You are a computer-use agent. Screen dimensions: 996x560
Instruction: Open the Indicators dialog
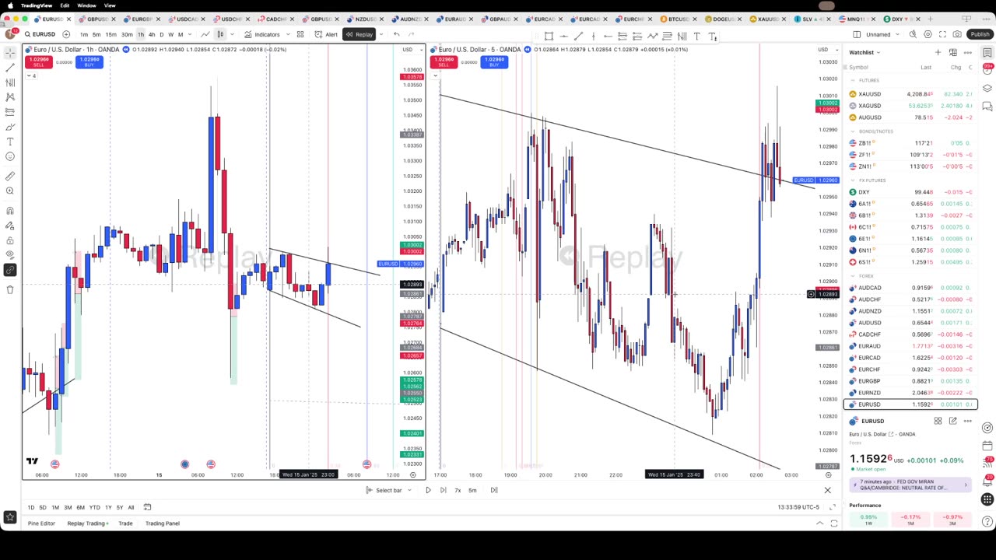[262, 34]
